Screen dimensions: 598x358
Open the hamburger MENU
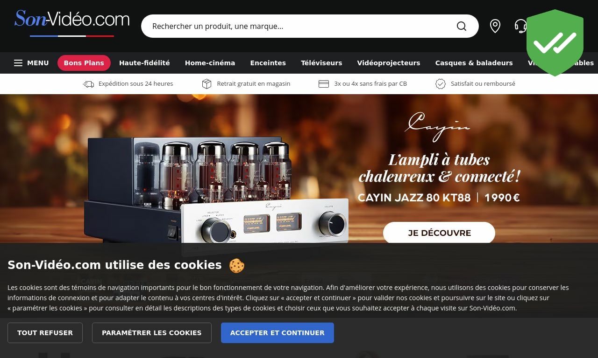[31, 63]
